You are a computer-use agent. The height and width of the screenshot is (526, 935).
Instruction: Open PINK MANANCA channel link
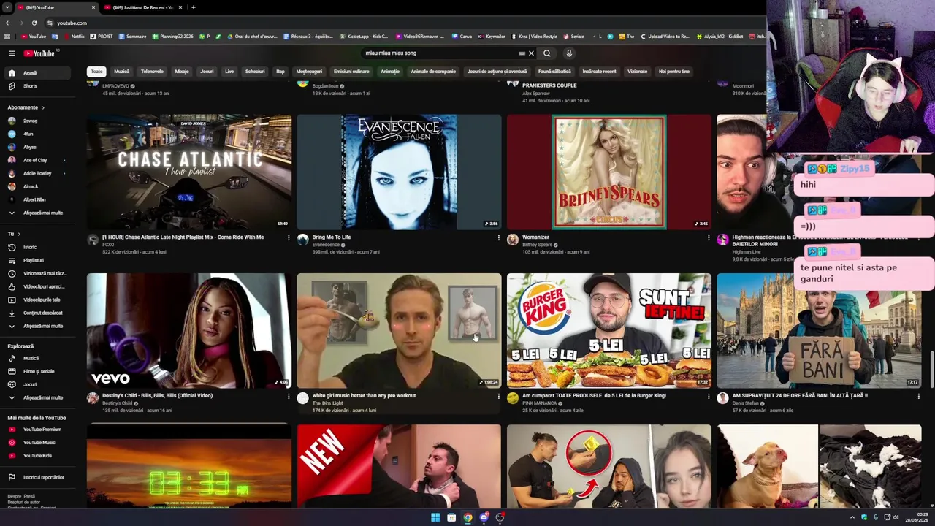(x=540, y=403)
